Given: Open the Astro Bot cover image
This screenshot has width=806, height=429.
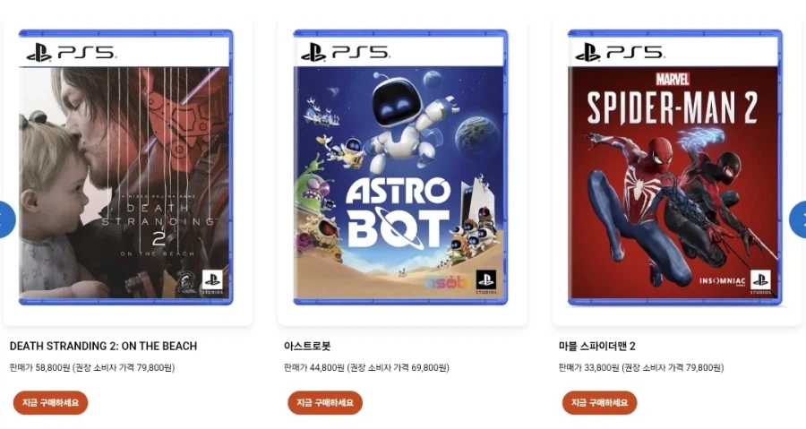Looking at the screenshot, I should point(400,167).
